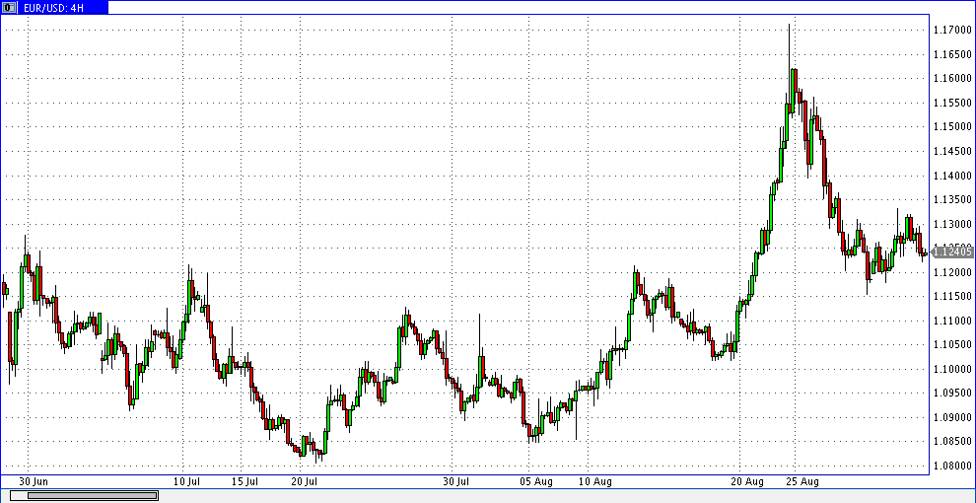Open the chart window menu icon
976x503 pixels.
pos(7,8)
